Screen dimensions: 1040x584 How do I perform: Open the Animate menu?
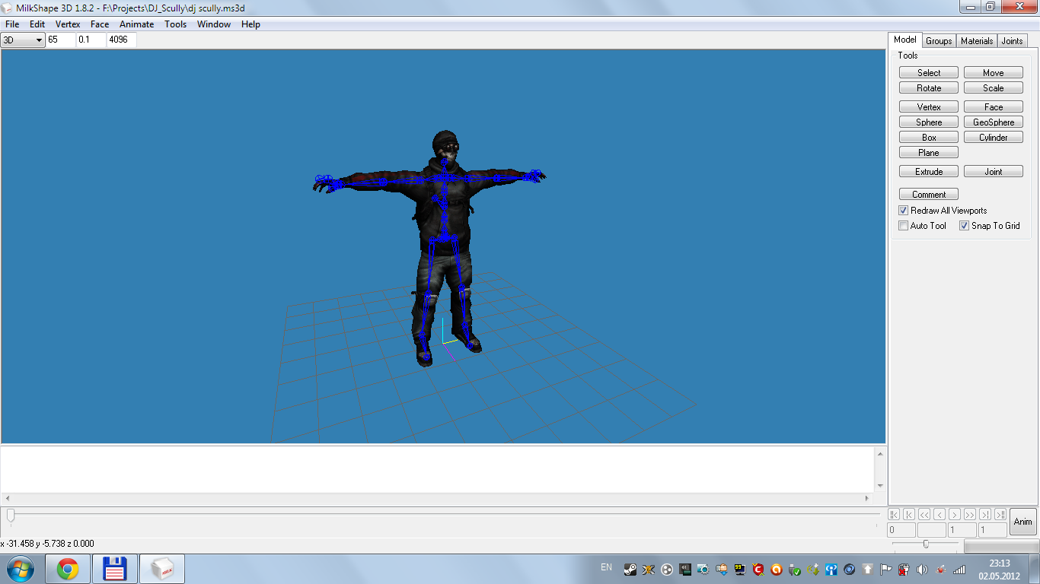(x=136, y=24)
